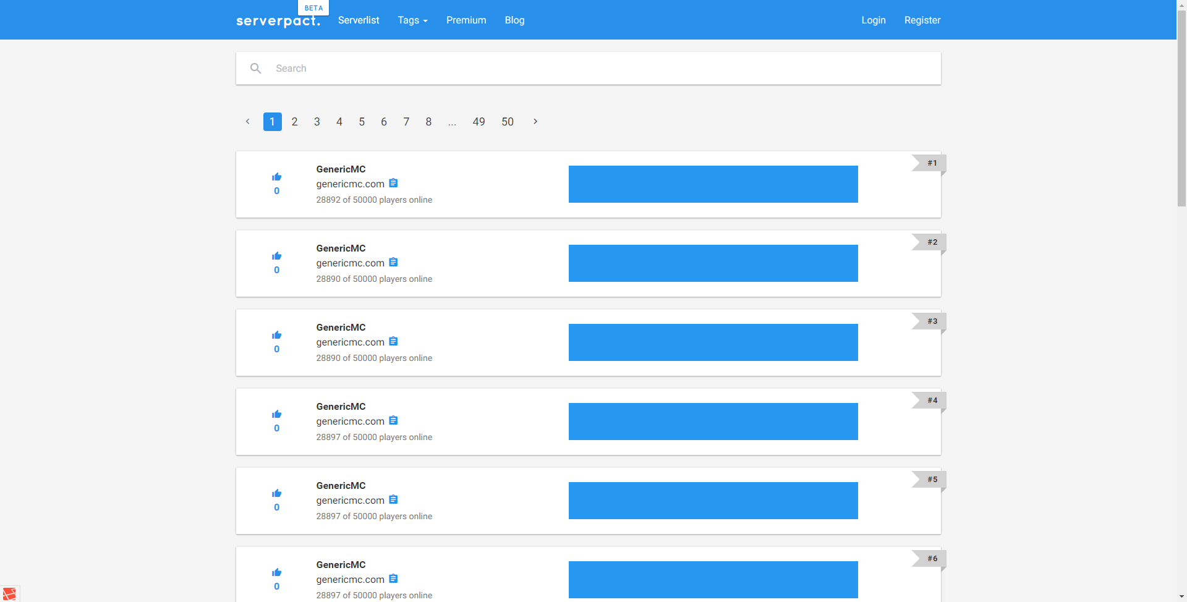The width and height of the screenshot is (1187, 602).
Task: Select the GenericMC heading in rank #3 card
Action: (341, 328)
